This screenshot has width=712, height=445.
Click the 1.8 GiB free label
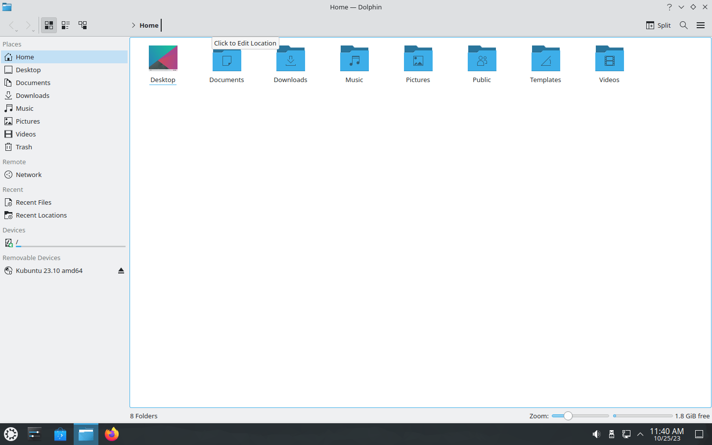click(x=692, y=416)
